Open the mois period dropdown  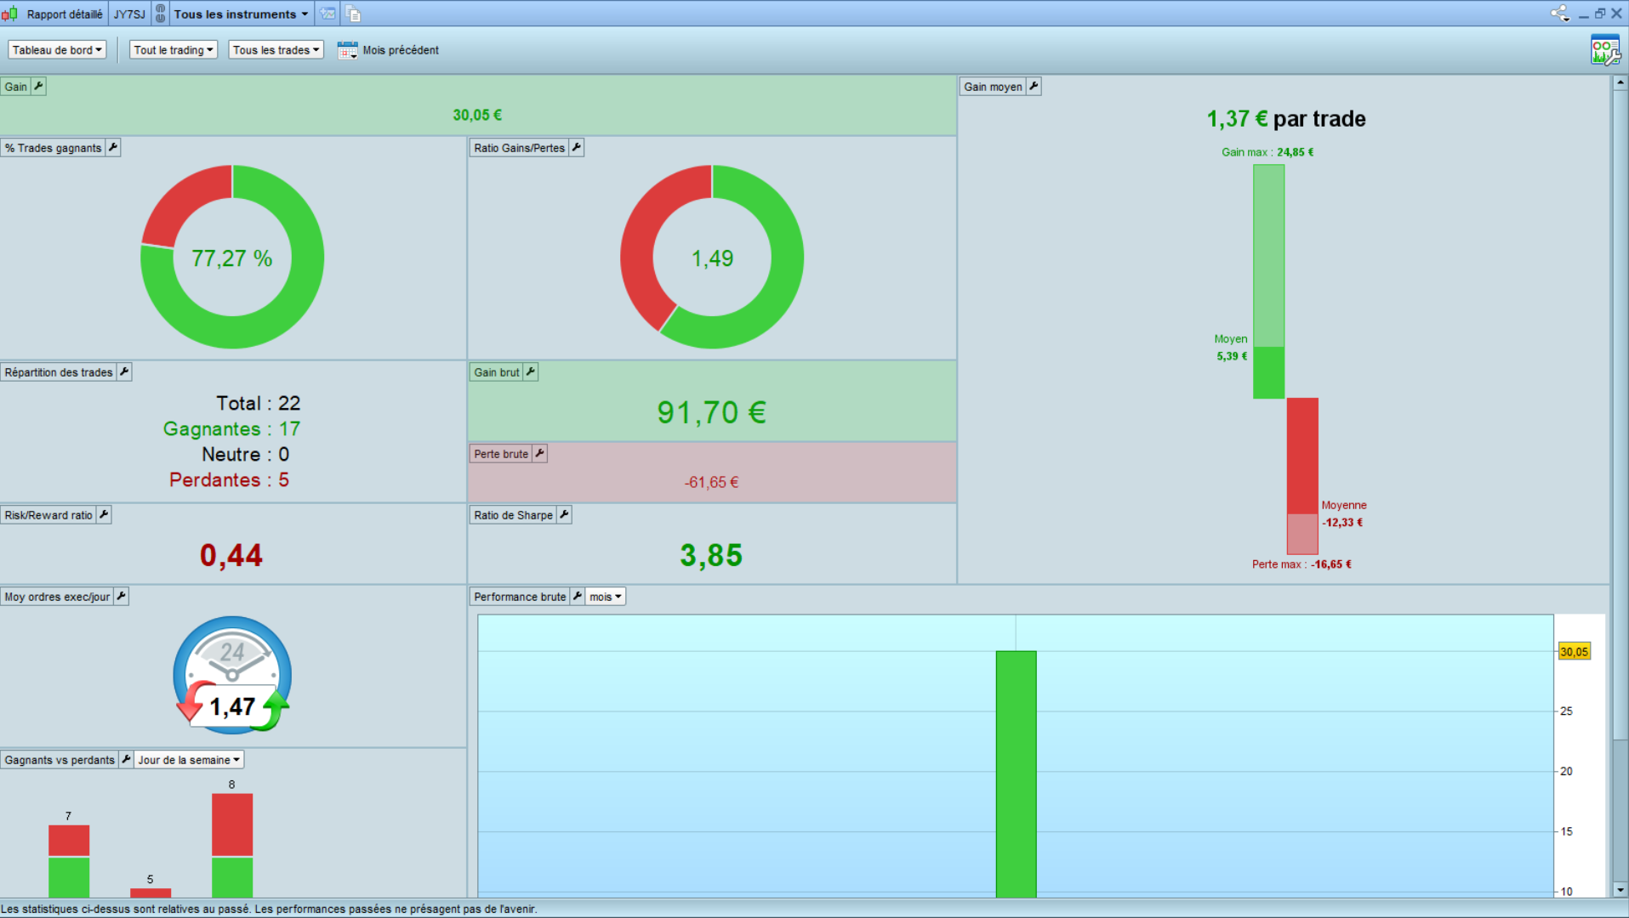[606, 597]
